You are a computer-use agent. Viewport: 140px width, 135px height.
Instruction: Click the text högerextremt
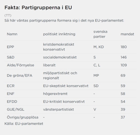click(x=55, y=94)
